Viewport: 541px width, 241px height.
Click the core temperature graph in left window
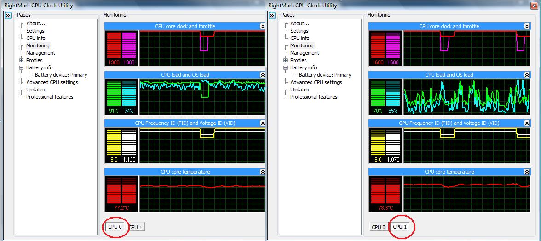[x=202, y=194]
